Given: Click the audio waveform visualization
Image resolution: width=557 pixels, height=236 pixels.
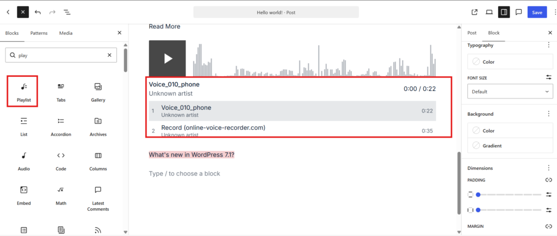Looking at the screenshot, I should pos(314,60).
